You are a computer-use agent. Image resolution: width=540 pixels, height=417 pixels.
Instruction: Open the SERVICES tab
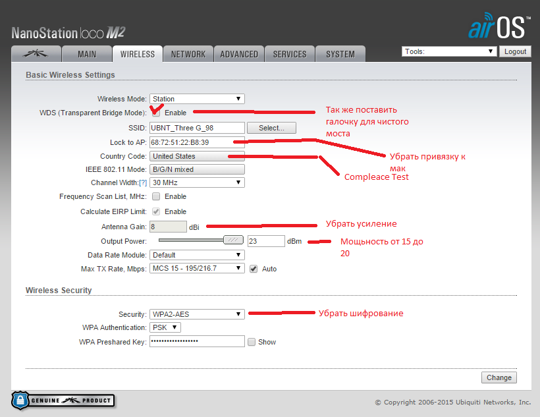290,54
